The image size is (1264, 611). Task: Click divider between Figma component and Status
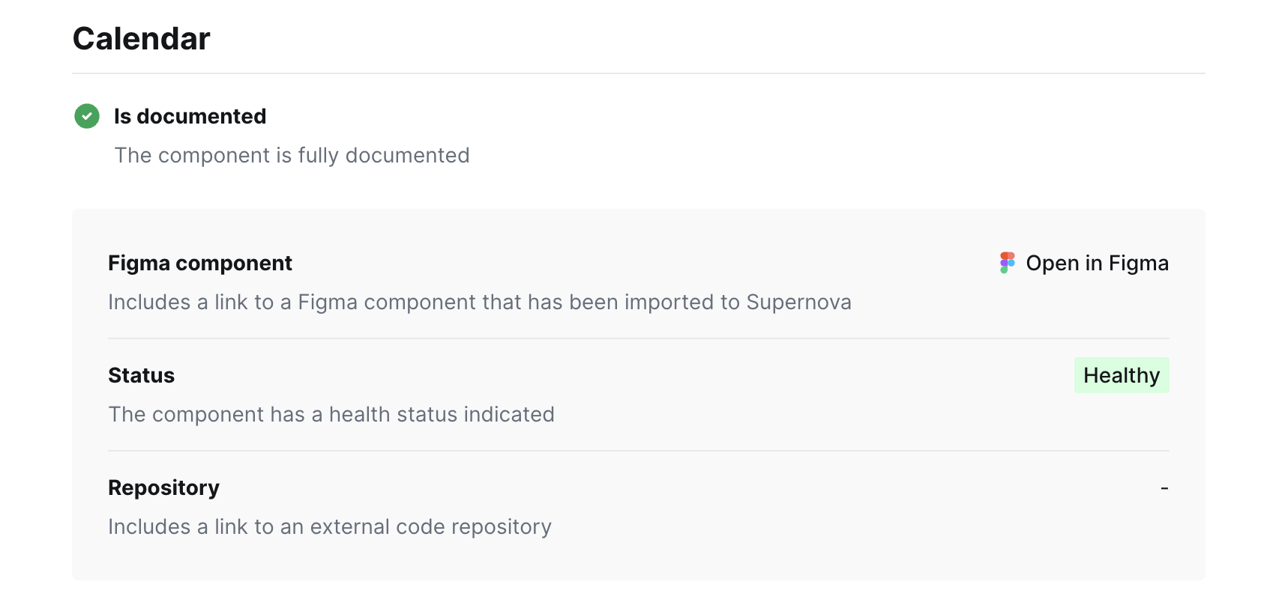(638, 338)
